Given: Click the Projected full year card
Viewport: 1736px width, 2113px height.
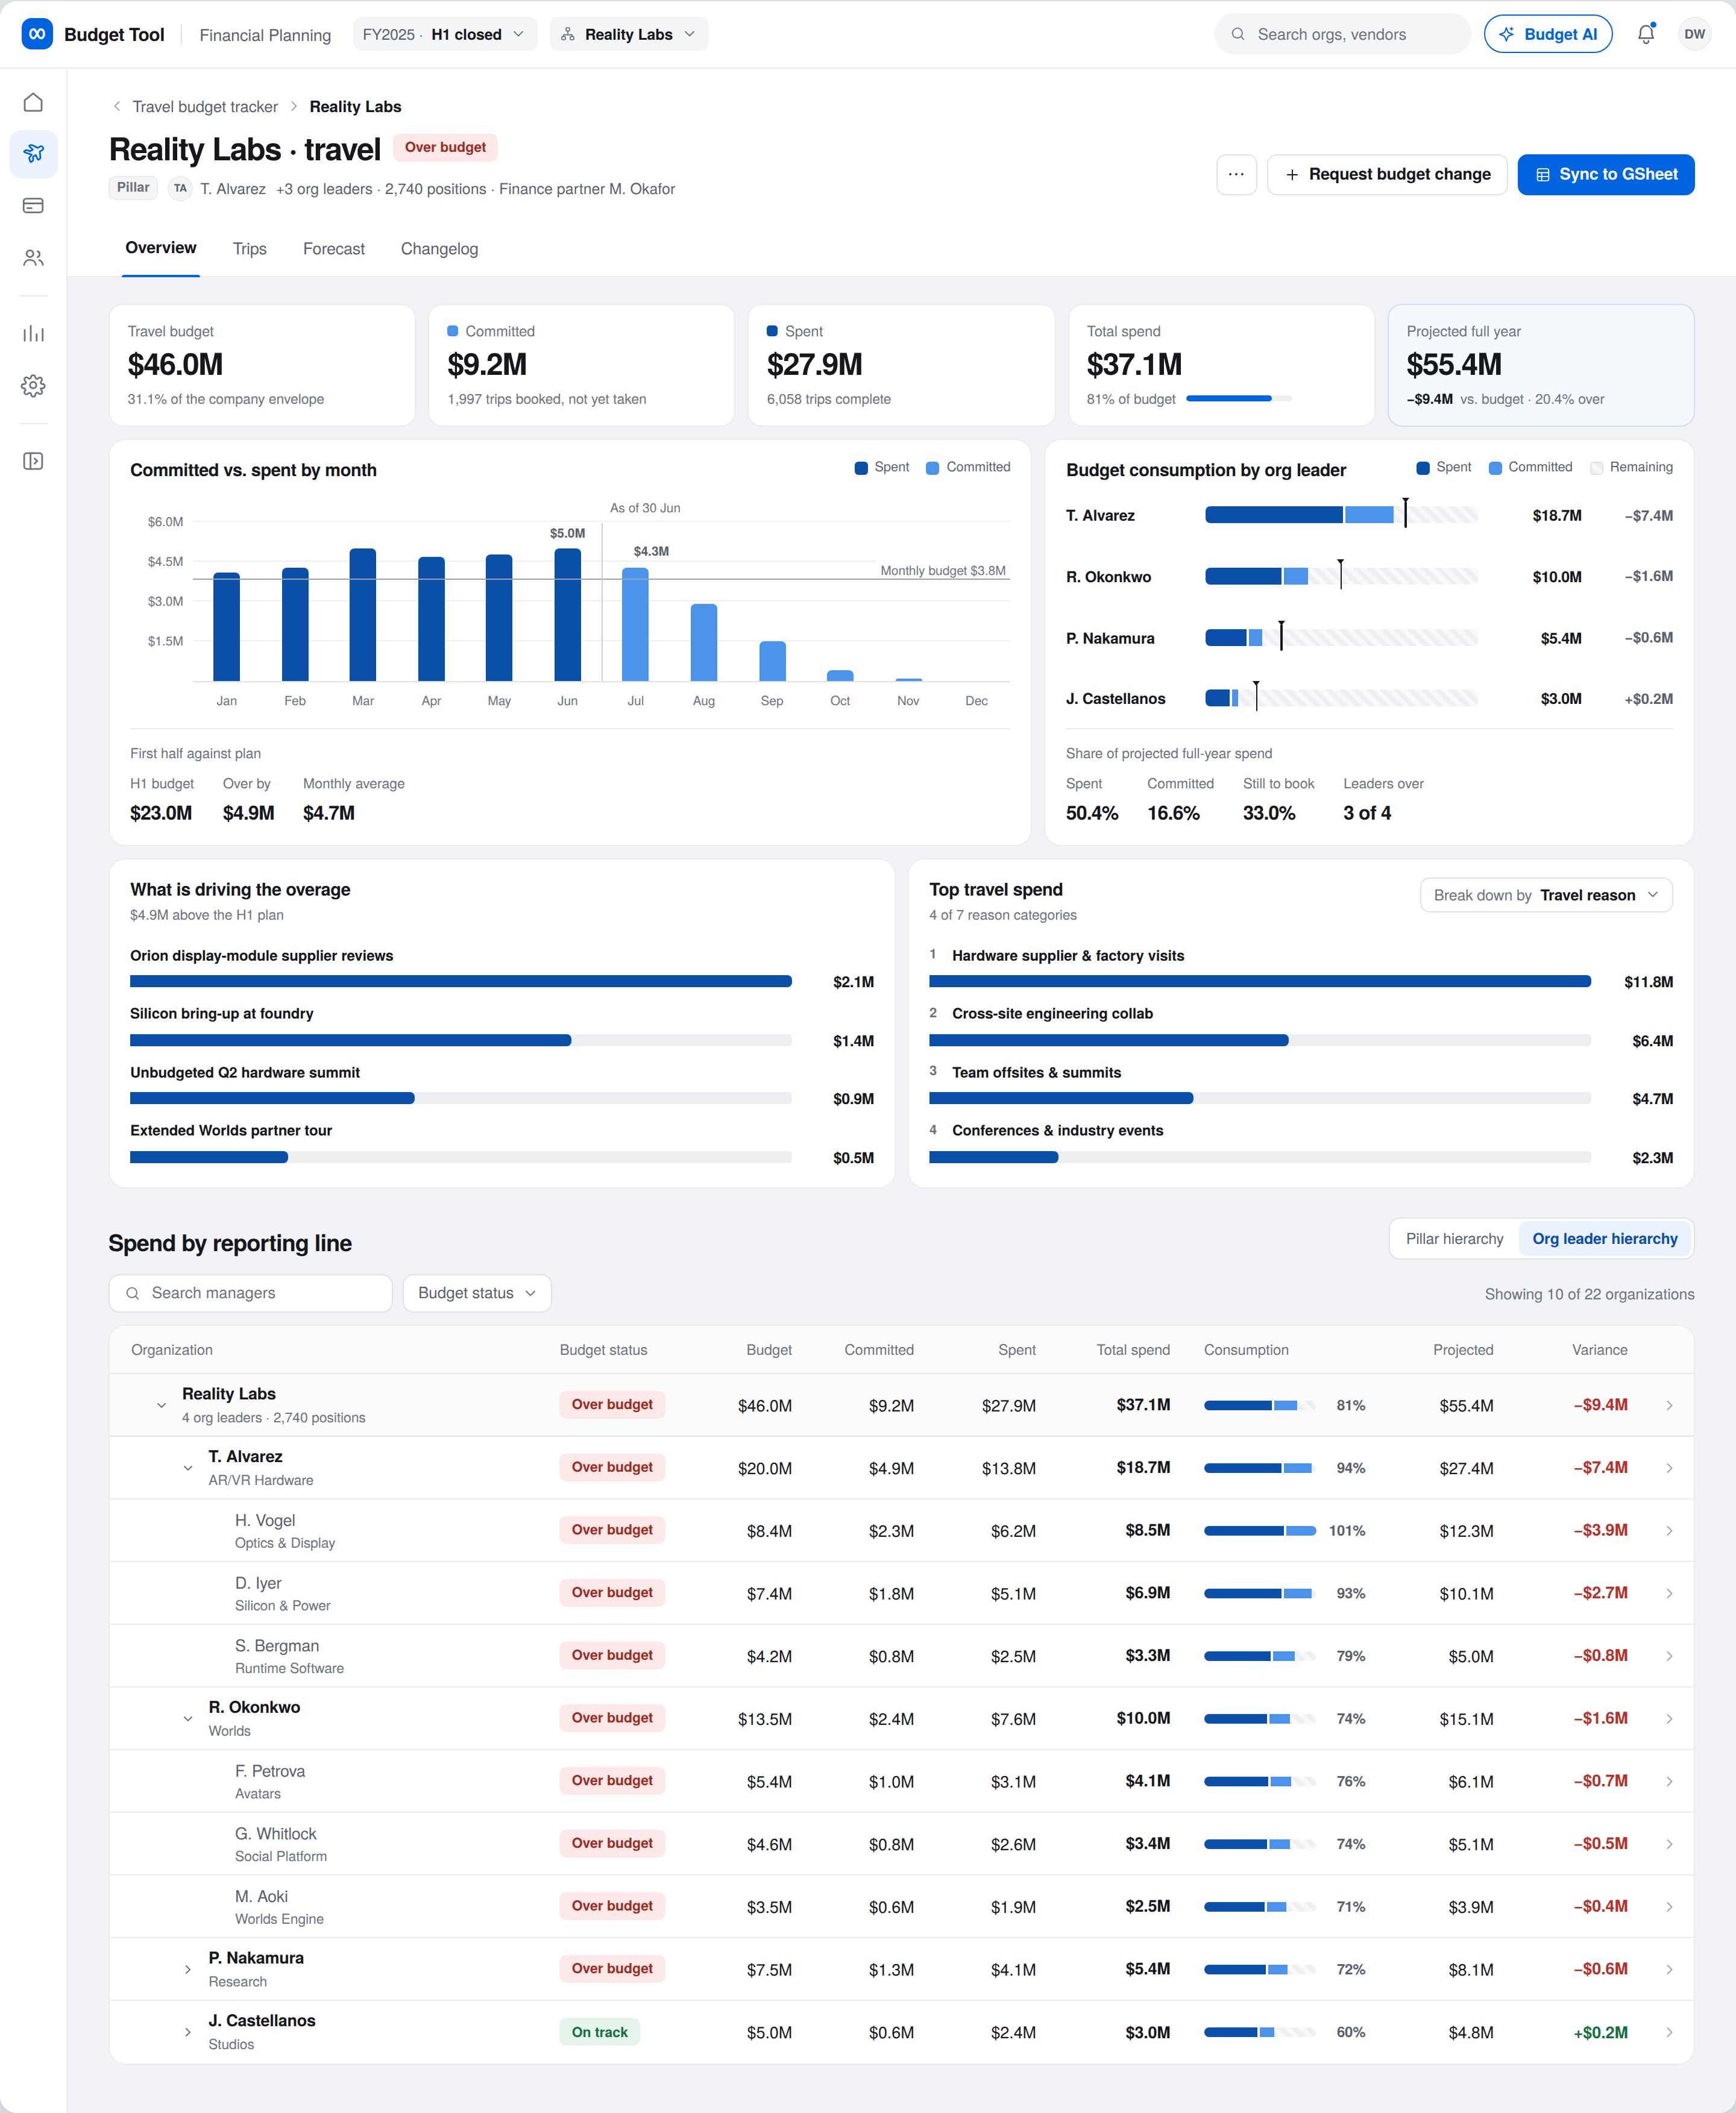Looking at the screenshot, I should [x=1540, y=365].
